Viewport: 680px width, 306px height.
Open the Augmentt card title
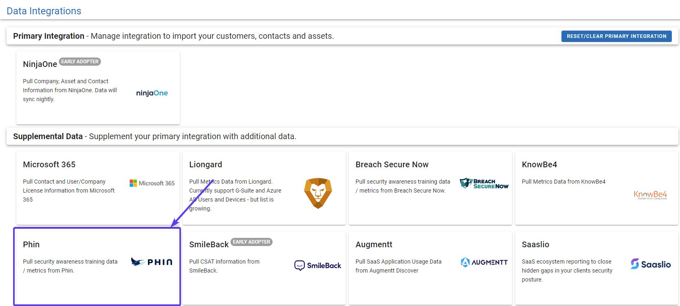click(x=374, y=244)
